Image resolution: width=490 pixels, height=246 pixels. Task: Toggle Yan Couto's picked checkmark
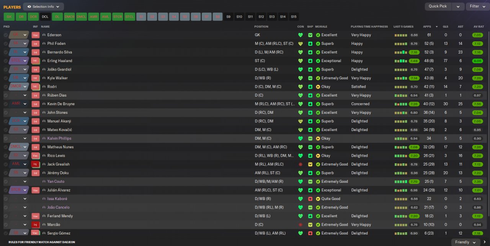coord(6,182)
